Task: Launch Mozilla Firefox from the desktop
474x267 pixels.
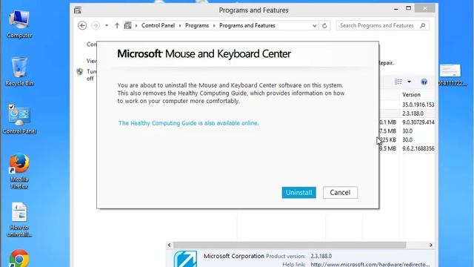Action: click(19, 171)
